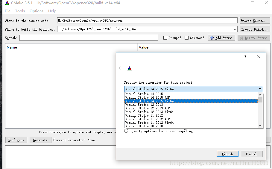The width and height of the screenshot is (272, 169).
Task: Click Finish in the generator dialog
Action: pyautogui.click(x=227, y=154)
